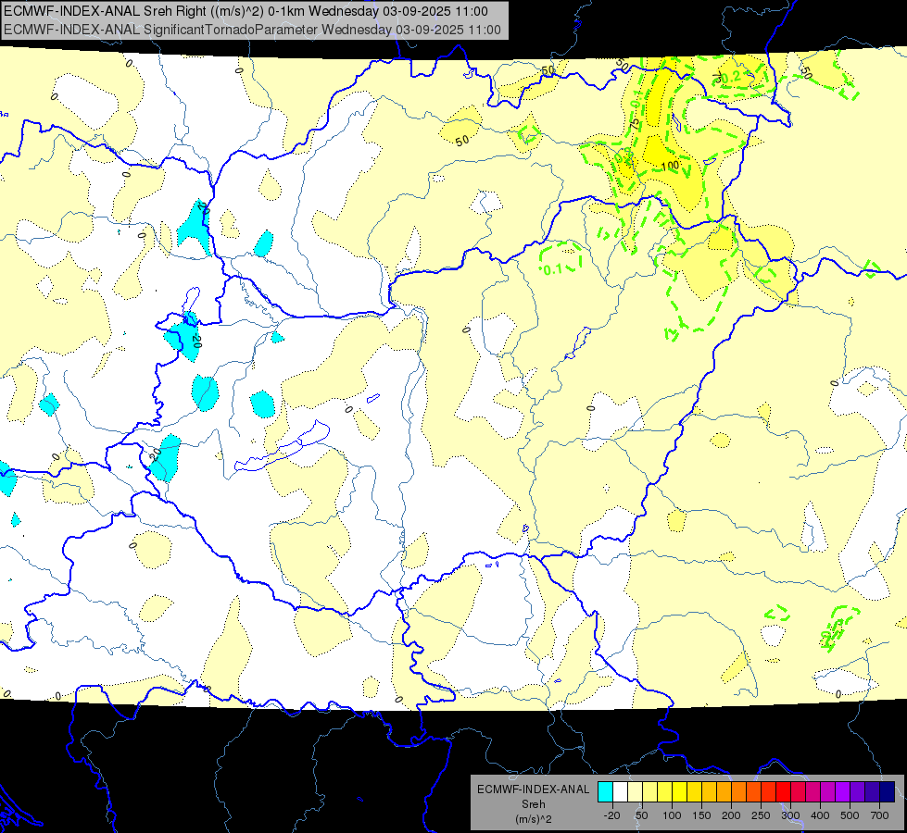This screenshot has height=833, width=907.
Task: Click the legend scale value 150
Action: 701,815
